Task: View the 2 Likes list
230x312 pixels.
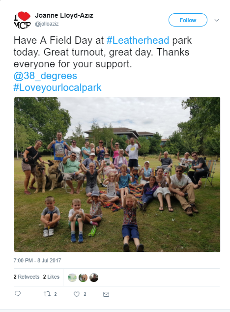Action: pyautogui.click(x=51, y=277)
